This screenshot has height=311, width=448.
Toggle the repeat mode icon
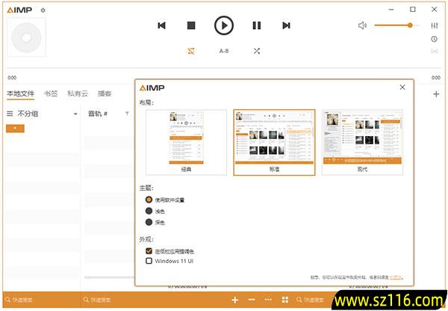point(191,51)
